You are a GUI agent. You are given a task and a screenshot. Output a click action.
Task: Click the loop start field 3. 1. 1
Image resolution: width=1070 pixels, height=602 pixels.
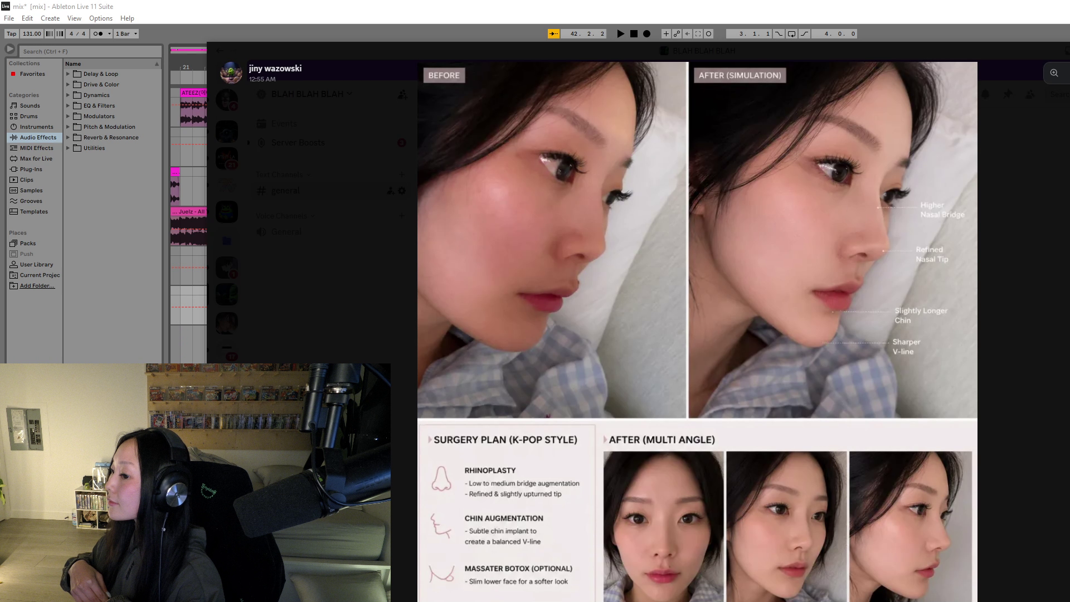(749, 34)
